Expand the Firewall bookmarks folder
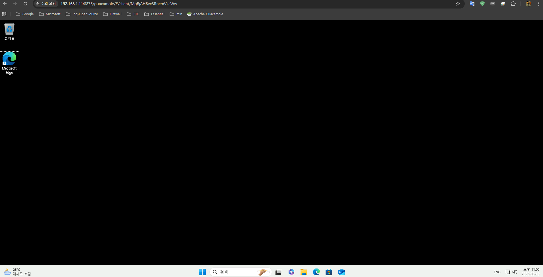 point(112,14)
